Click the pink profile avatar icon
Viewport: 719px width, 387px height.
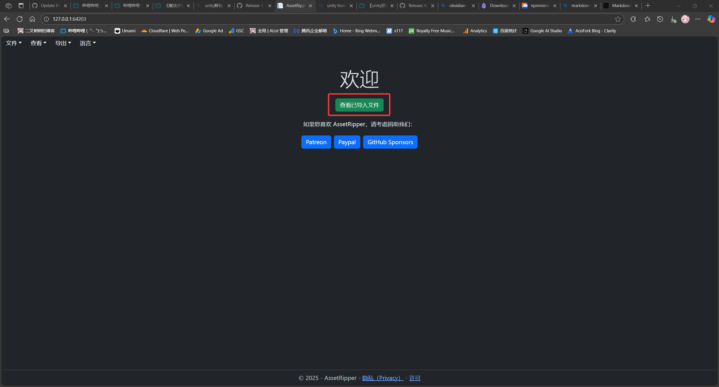(685, 19)
